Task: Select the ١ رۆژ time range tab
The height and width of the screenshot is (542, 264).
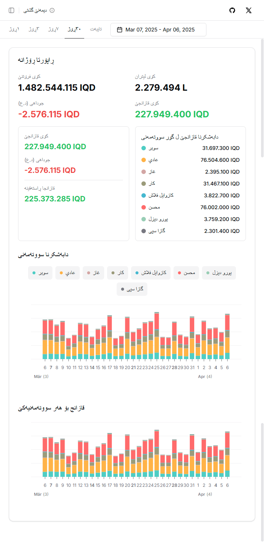Action: click(x=14, y=29)
